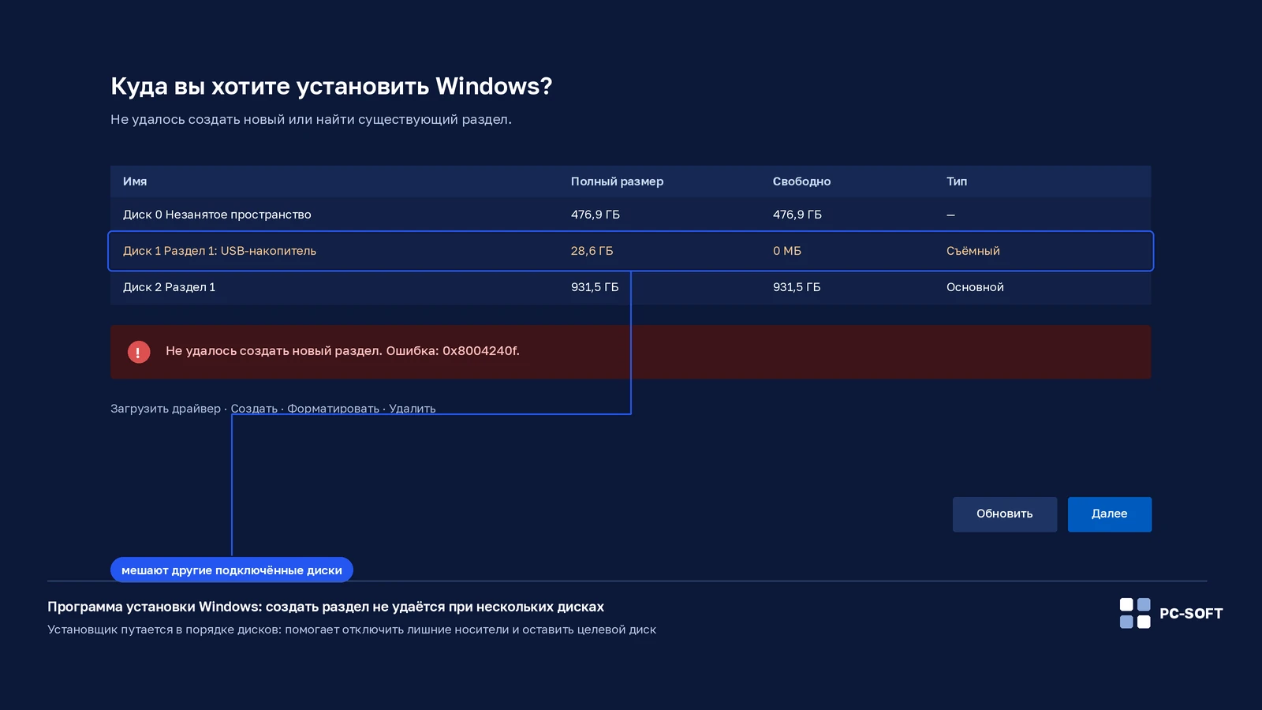
Task: Click the Основной type cell
Action: click(975, 287)
